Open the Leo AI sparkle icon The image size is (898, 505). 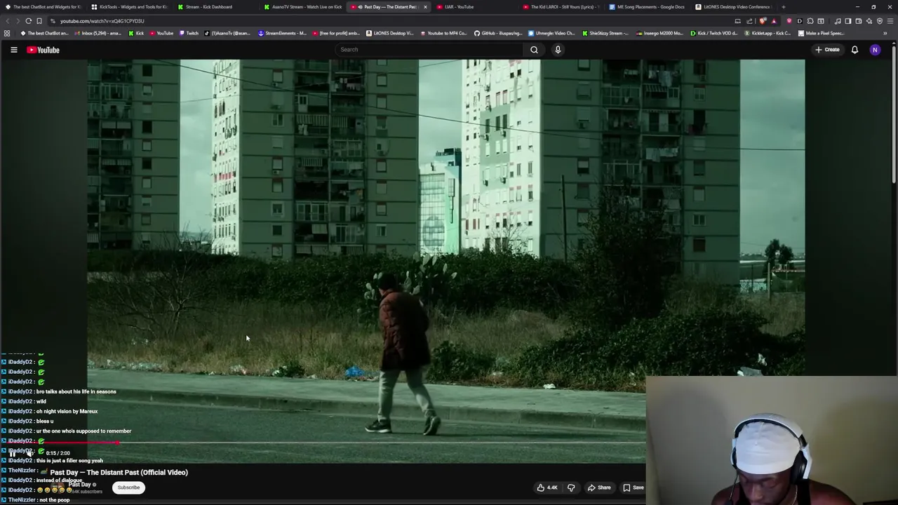point(869,21)
